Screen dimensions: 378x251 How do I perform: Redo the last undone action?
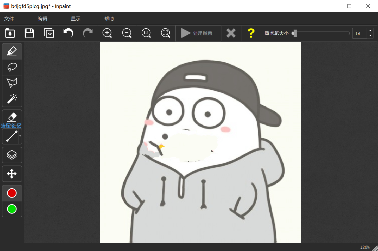point(88,33)
